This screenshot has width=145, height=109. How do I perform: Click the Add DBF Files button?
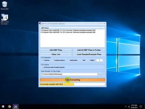(56, 50)
